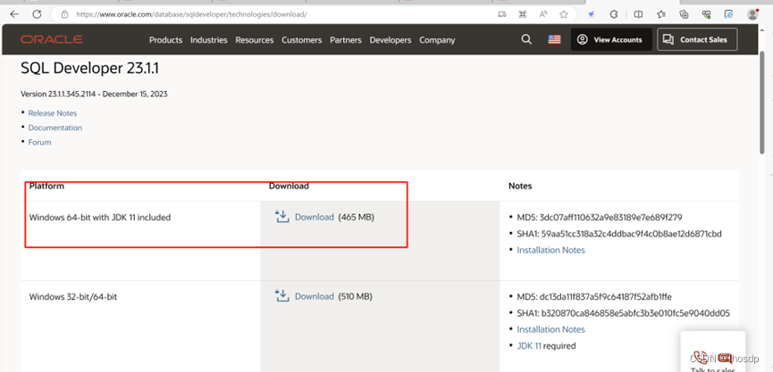Screen dimensions: 773x372
Task: Open the Documentation link
Action: coord(55,128)
